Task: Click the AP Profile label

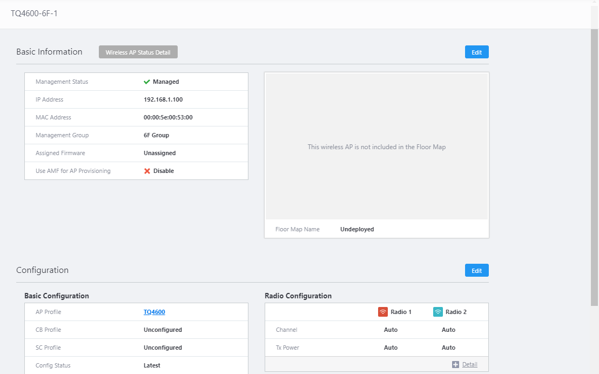Action: pyautogui.click(x=48, y=312)
